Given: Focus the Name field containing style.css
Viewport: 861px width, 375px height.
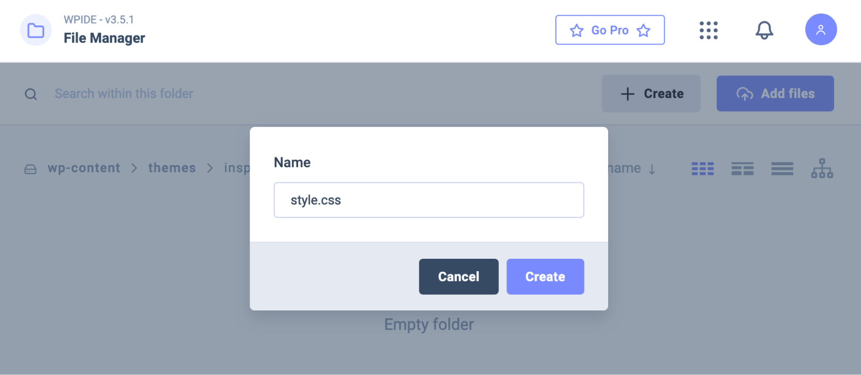Looking at the screenshot, I should [x=428, y=200].
